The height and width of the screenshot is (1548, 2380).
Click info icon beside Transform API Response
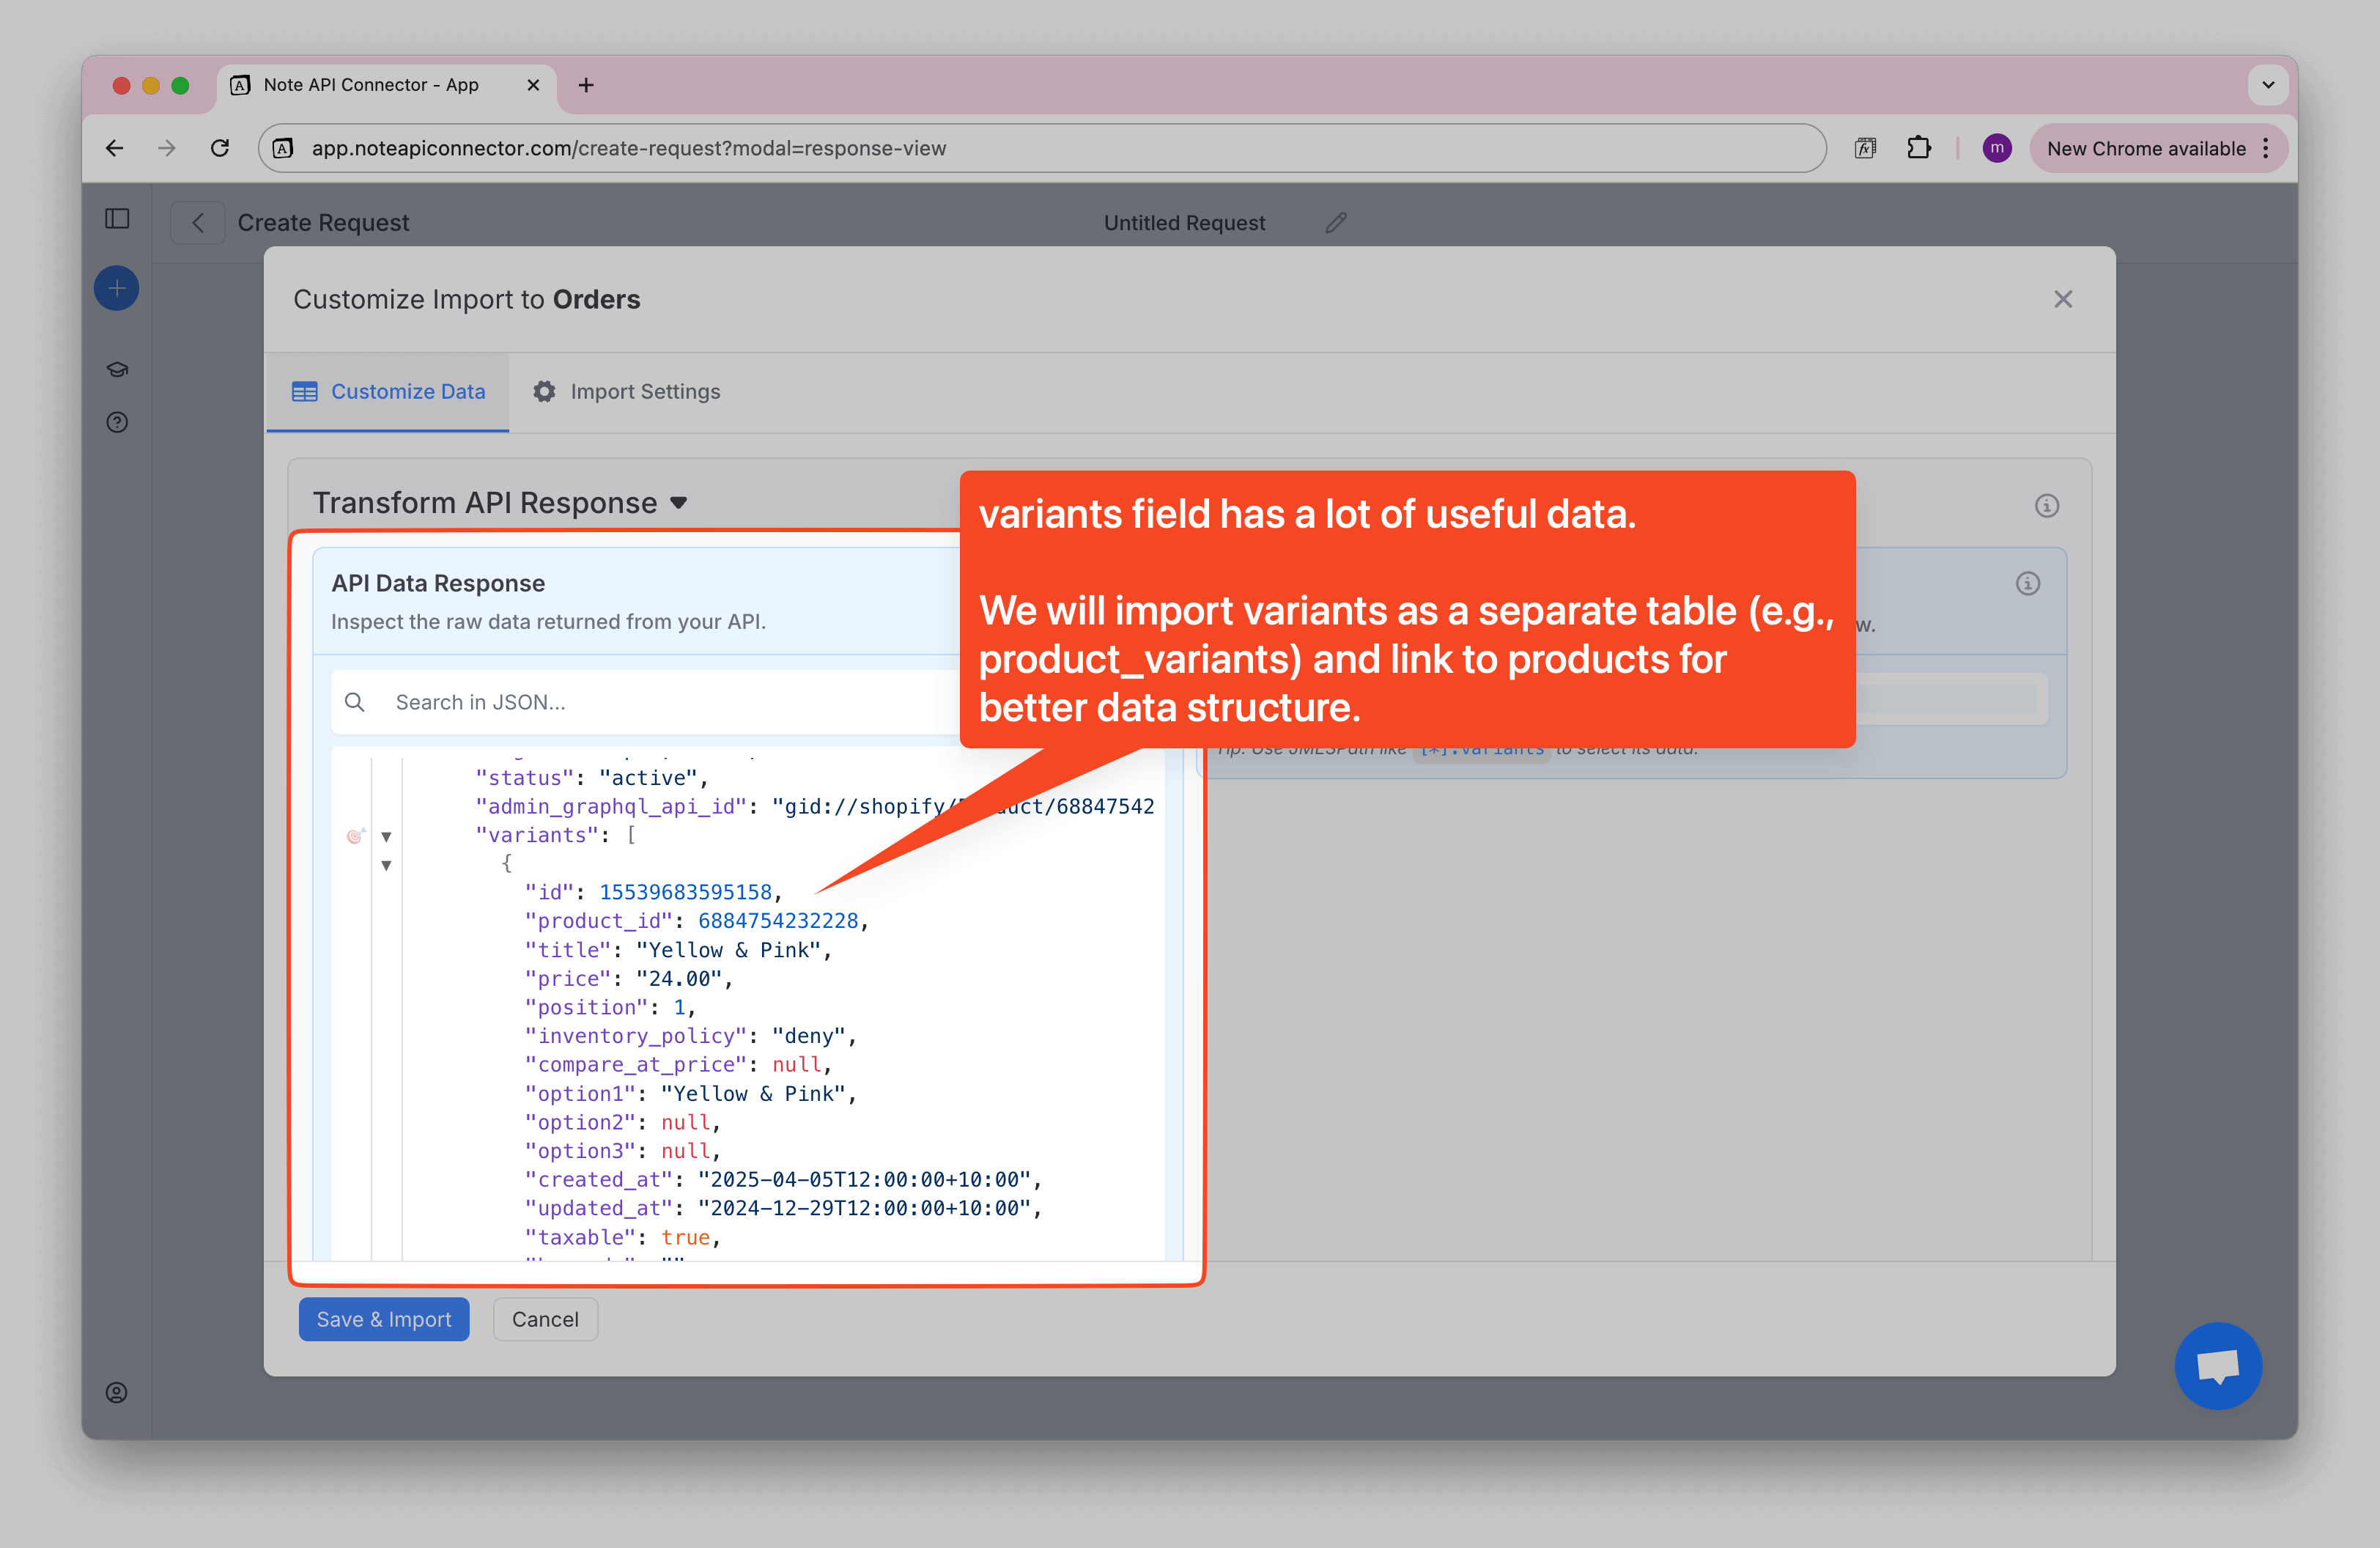tap(2046, 506)
